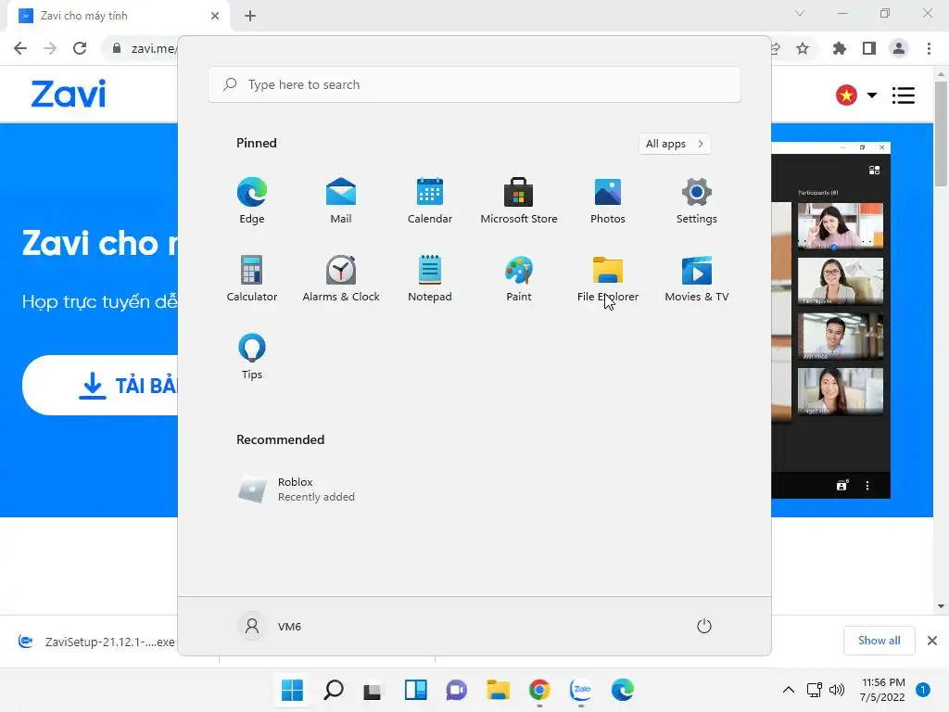Screen dimensions: 949x712
Task: Open Chrome extensions puzzle icon
Action: coord(840,48)
